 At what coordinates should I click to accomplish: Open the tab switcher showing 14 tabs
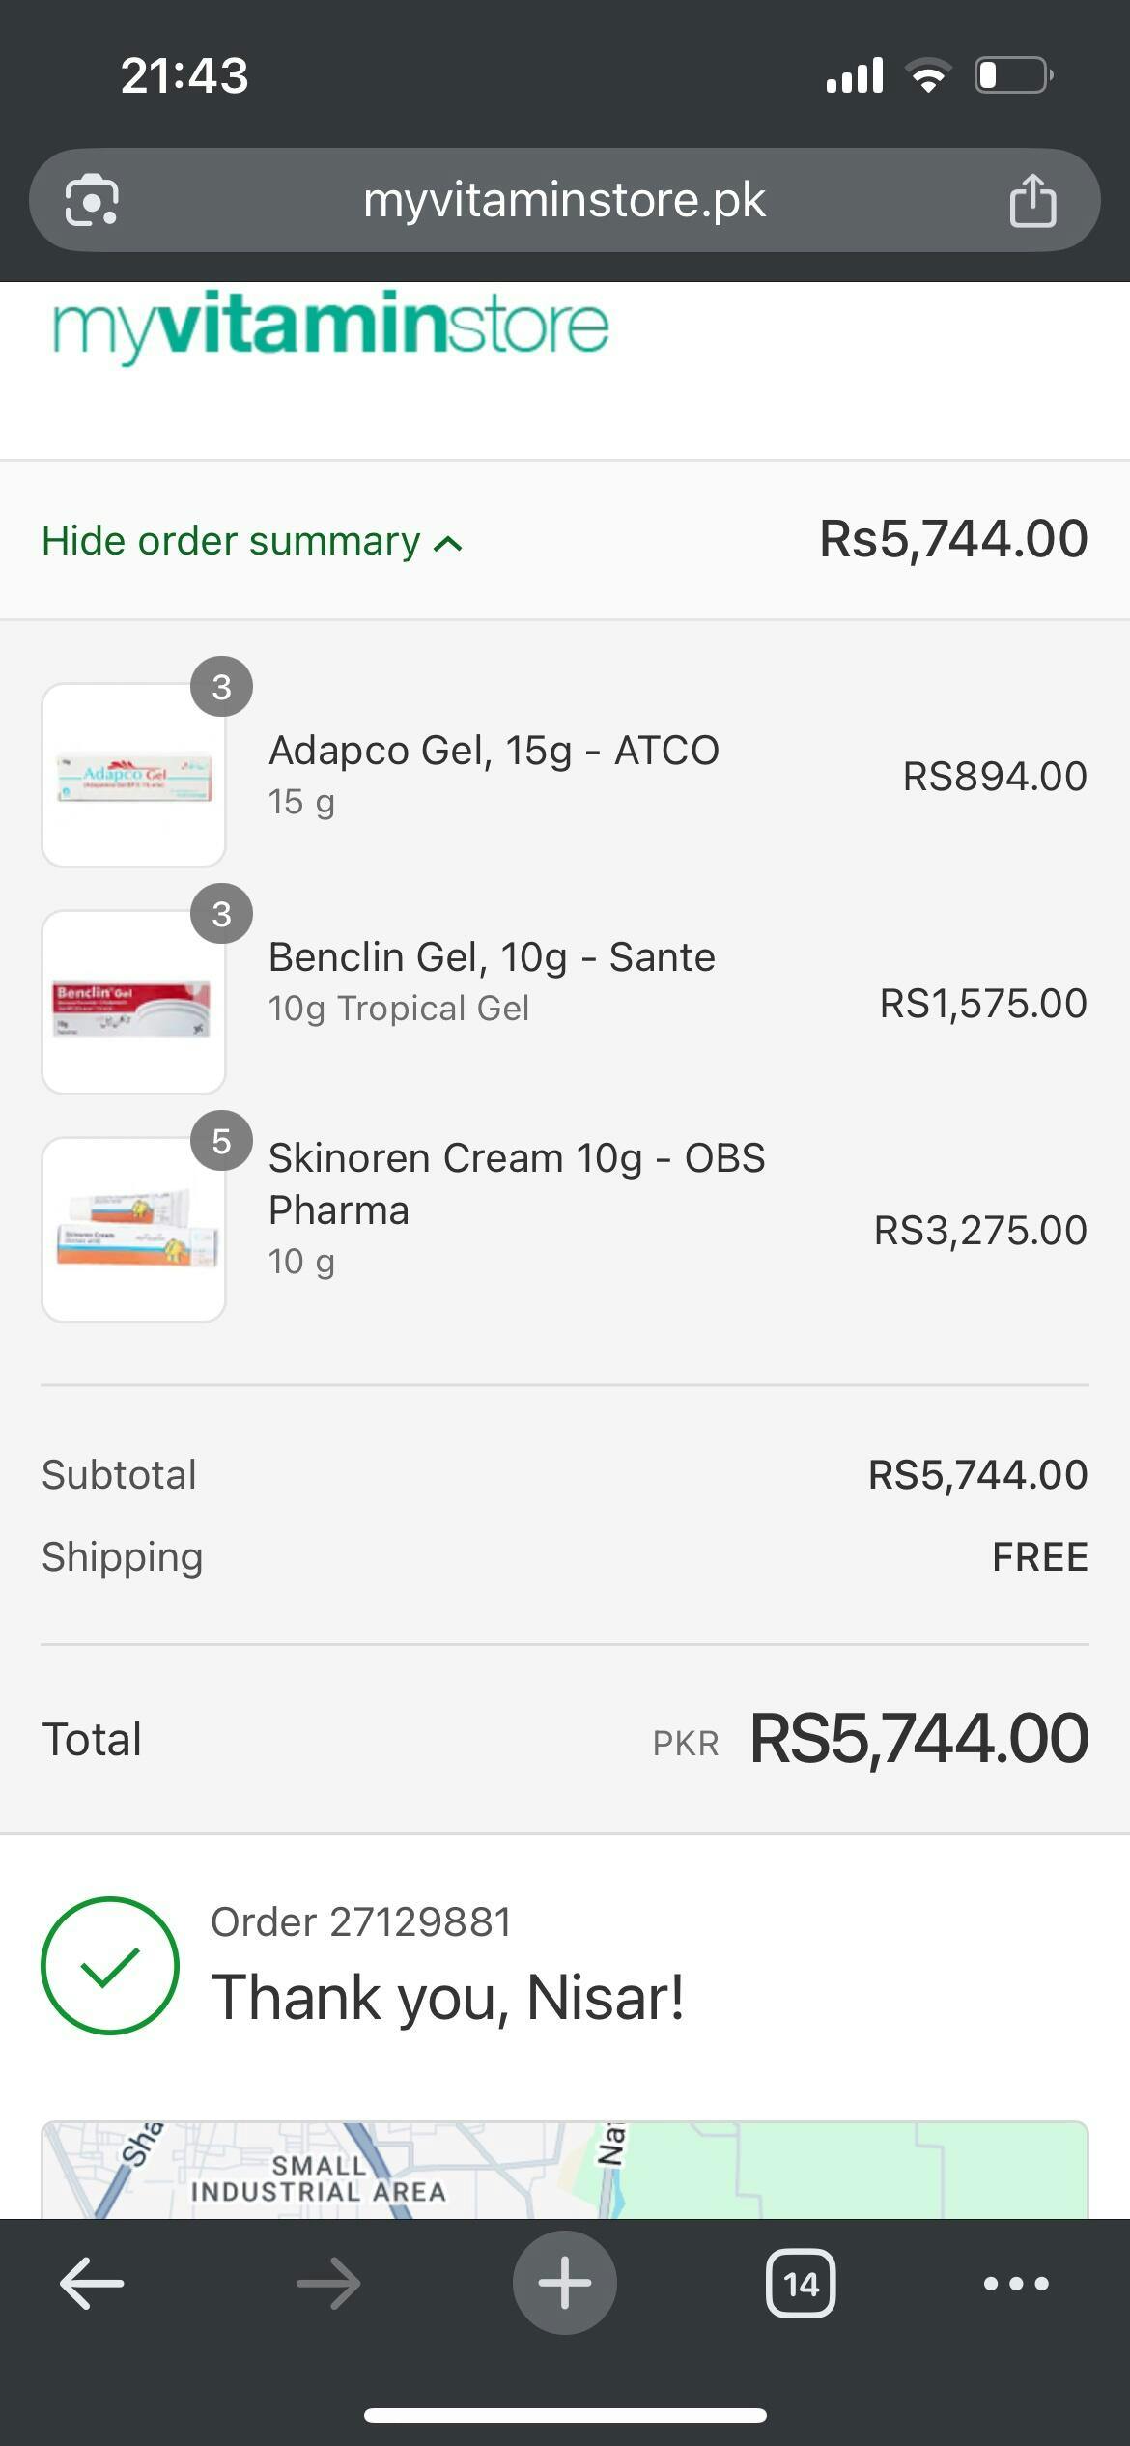tap(801, 2284)
